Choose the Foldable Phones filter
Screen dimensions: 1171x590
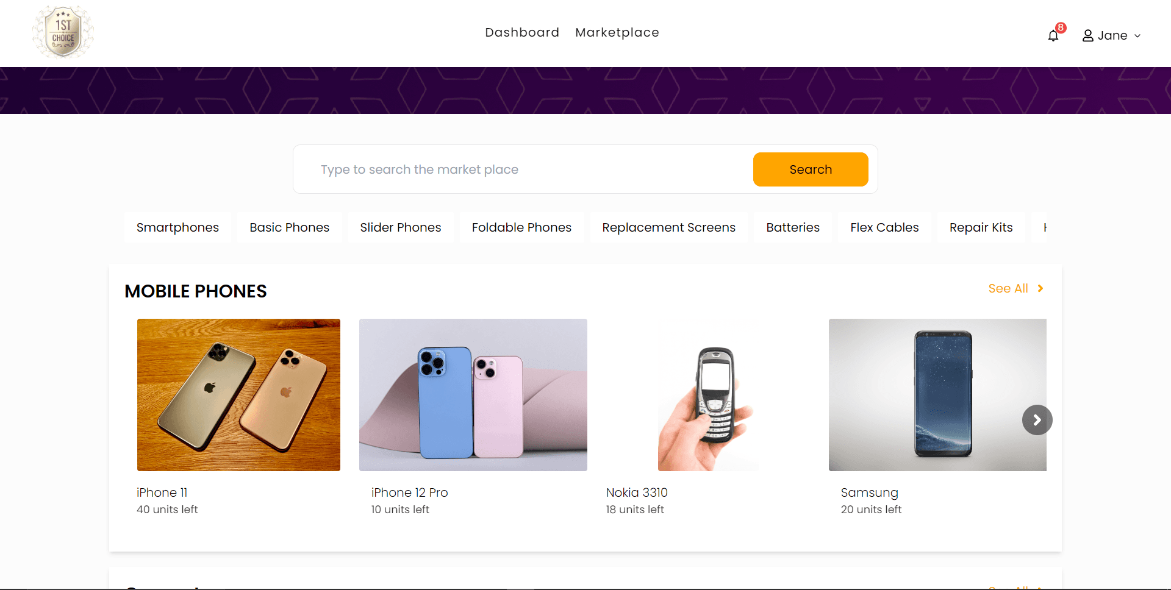521,227
